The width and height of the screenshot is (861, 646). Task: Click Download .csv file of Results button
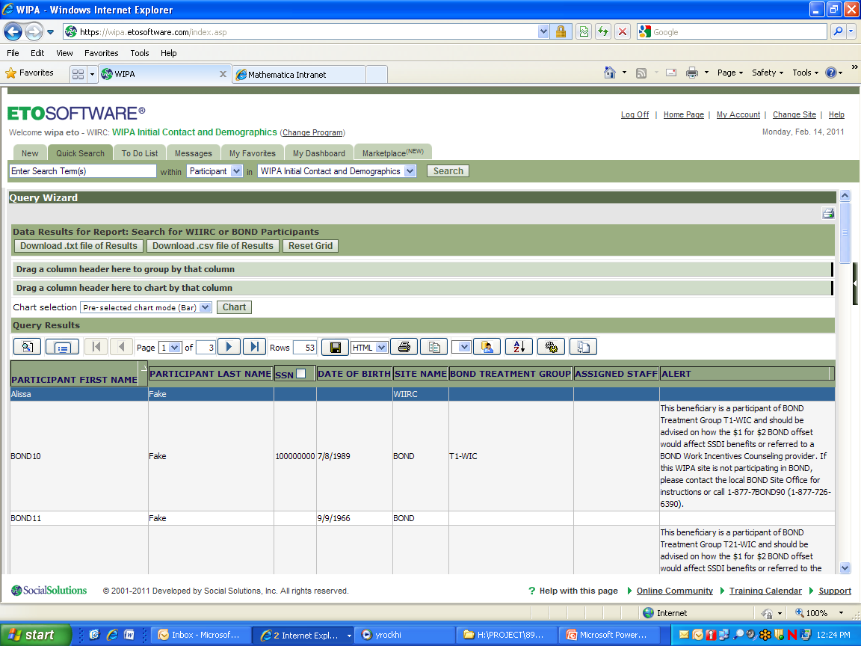coord(213,246)
